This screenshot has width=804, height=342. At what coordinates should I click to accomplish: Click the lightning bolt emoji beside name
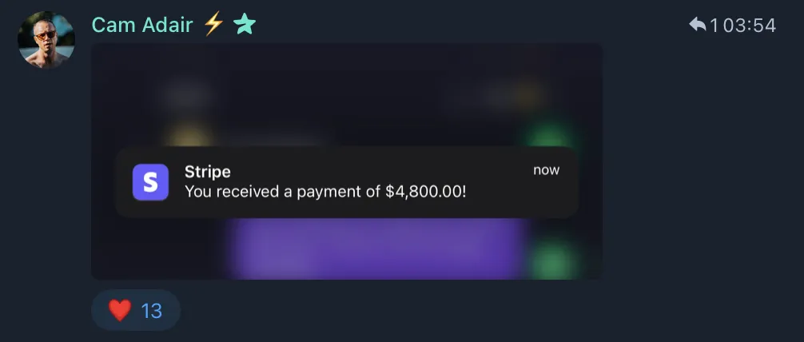[x=213, y=24]
